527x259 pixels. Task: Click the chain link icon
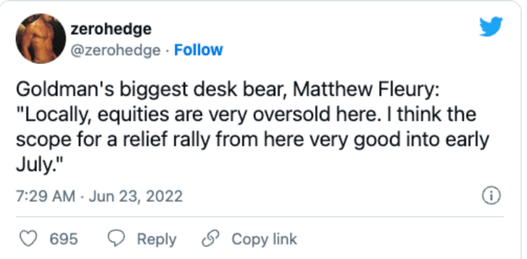[x=210, y=239]
